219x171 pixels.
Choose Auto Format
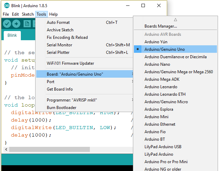pos(84,22)
